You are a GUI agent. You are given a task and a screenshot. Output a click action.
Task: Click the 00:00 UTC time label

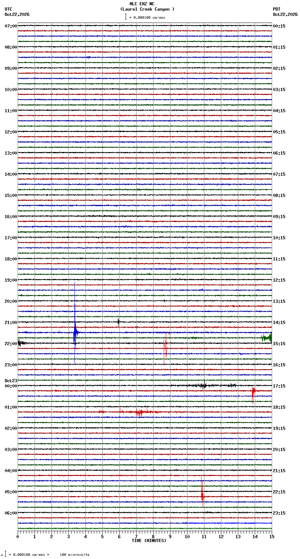(11, 386)
